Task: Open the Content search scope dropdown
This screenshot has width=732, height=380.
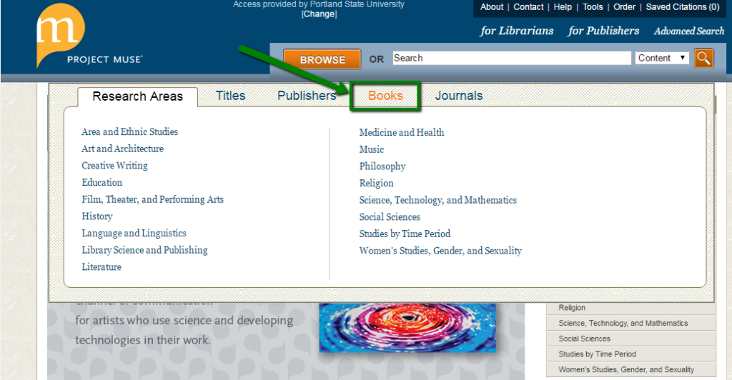Action: click(662, 59)
